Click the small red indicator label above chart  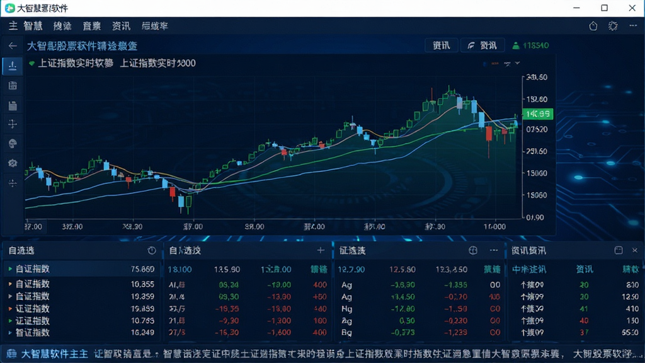(495, 64)
